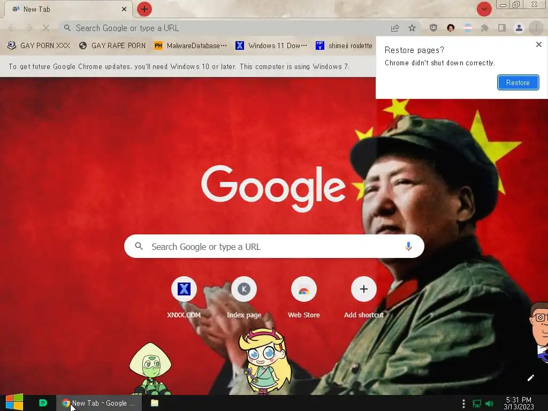Viewport: 548px width, 411px height.
Task: Open network status tray icon
Action: [x=477, y=404]
